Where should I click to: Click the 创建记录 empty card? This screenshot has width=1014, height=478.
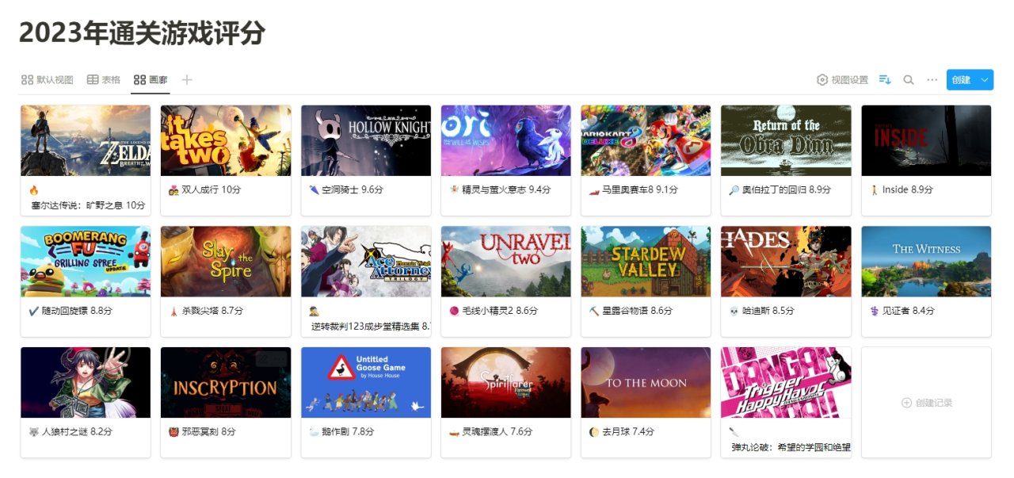(926, 403)
